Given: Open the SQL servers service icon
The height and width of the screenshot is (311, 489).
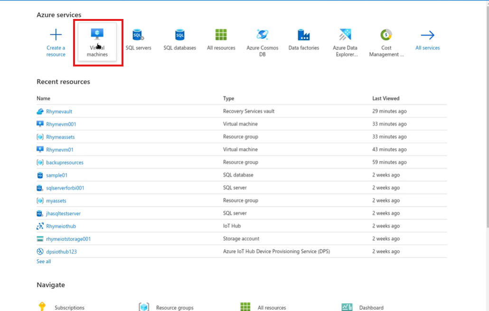Looking at the screenshot, I should (138, 35).
